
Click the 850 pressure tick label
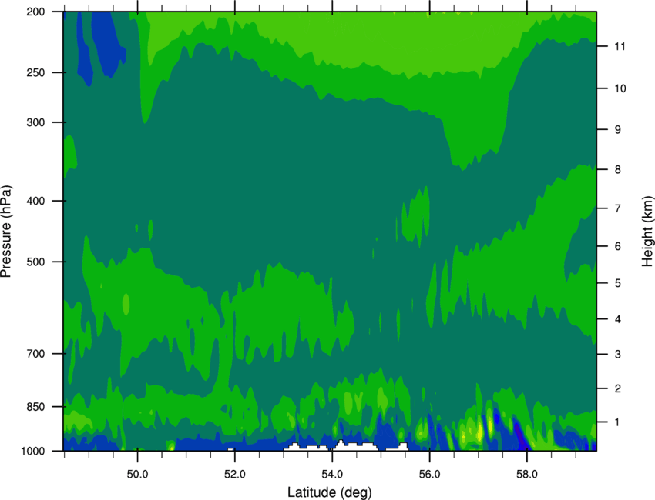point(36,407)
